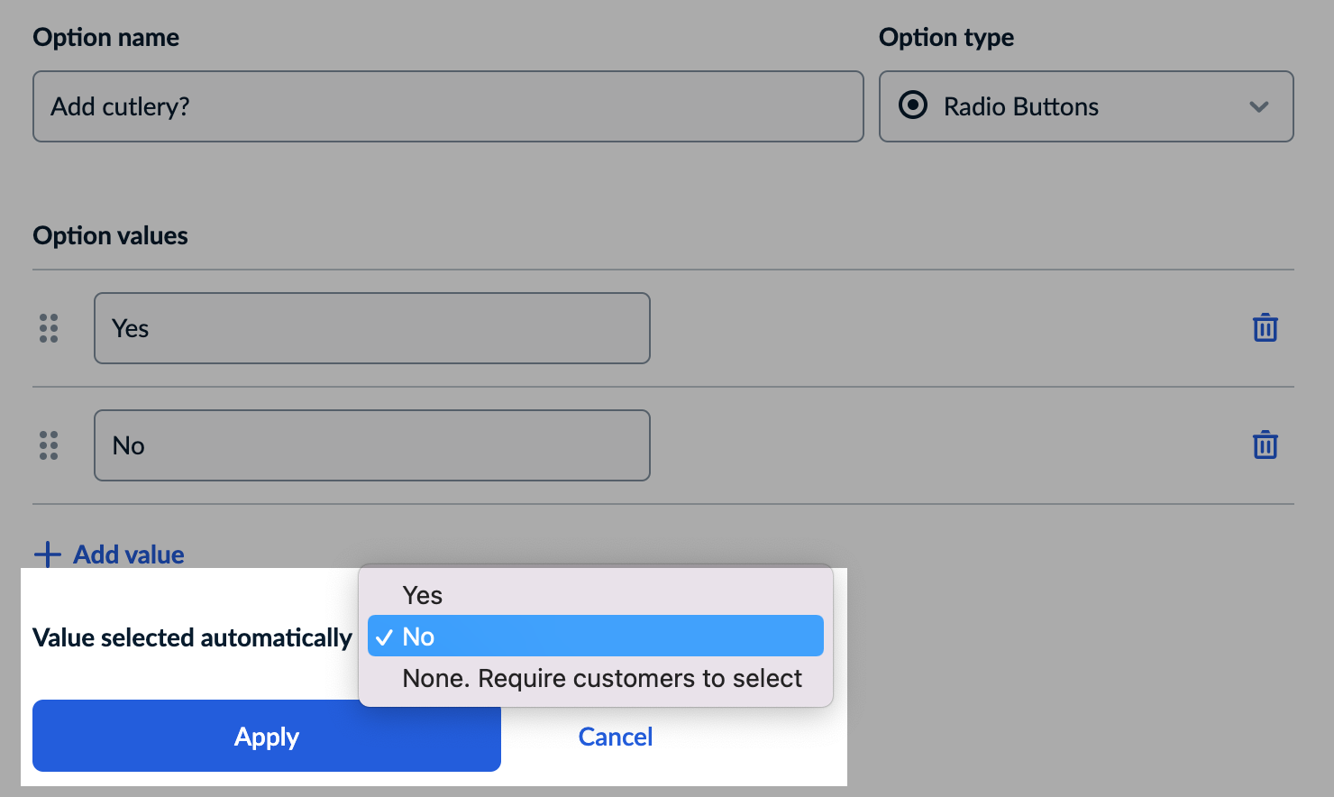1334x797 pixels.
Task: Click the chevron on the Option type selector
Action: coord(1259,107)
